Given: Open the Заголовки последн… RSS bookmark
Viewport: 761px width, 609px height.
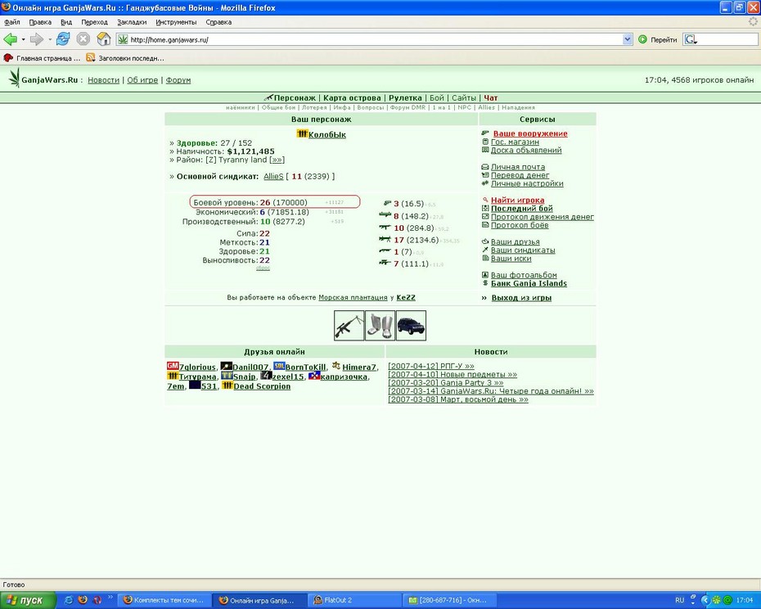Looking at the screenshot, I should click(x=125, y=58).
